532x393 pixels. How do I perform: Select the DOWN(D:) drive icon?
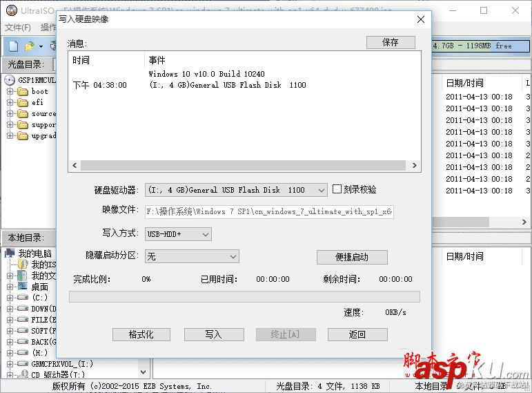[x=23, y=309]
